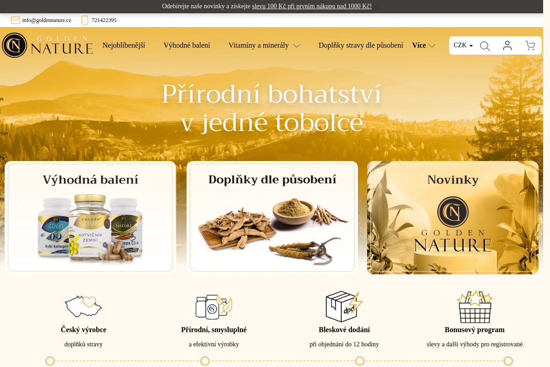Select Nejoblíbenější in the navigation
The image size is (550, 367).
(x=124, y=45)
